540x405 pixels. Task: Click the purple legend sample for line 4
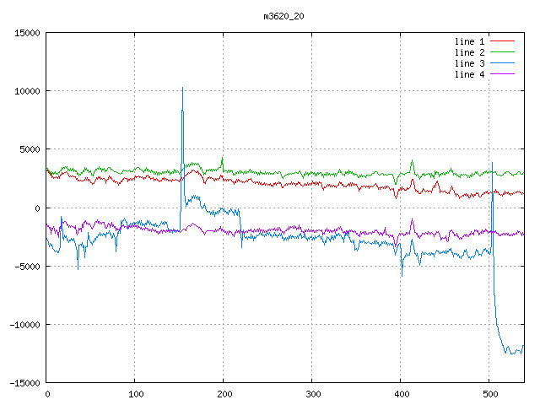pos(502,74)
